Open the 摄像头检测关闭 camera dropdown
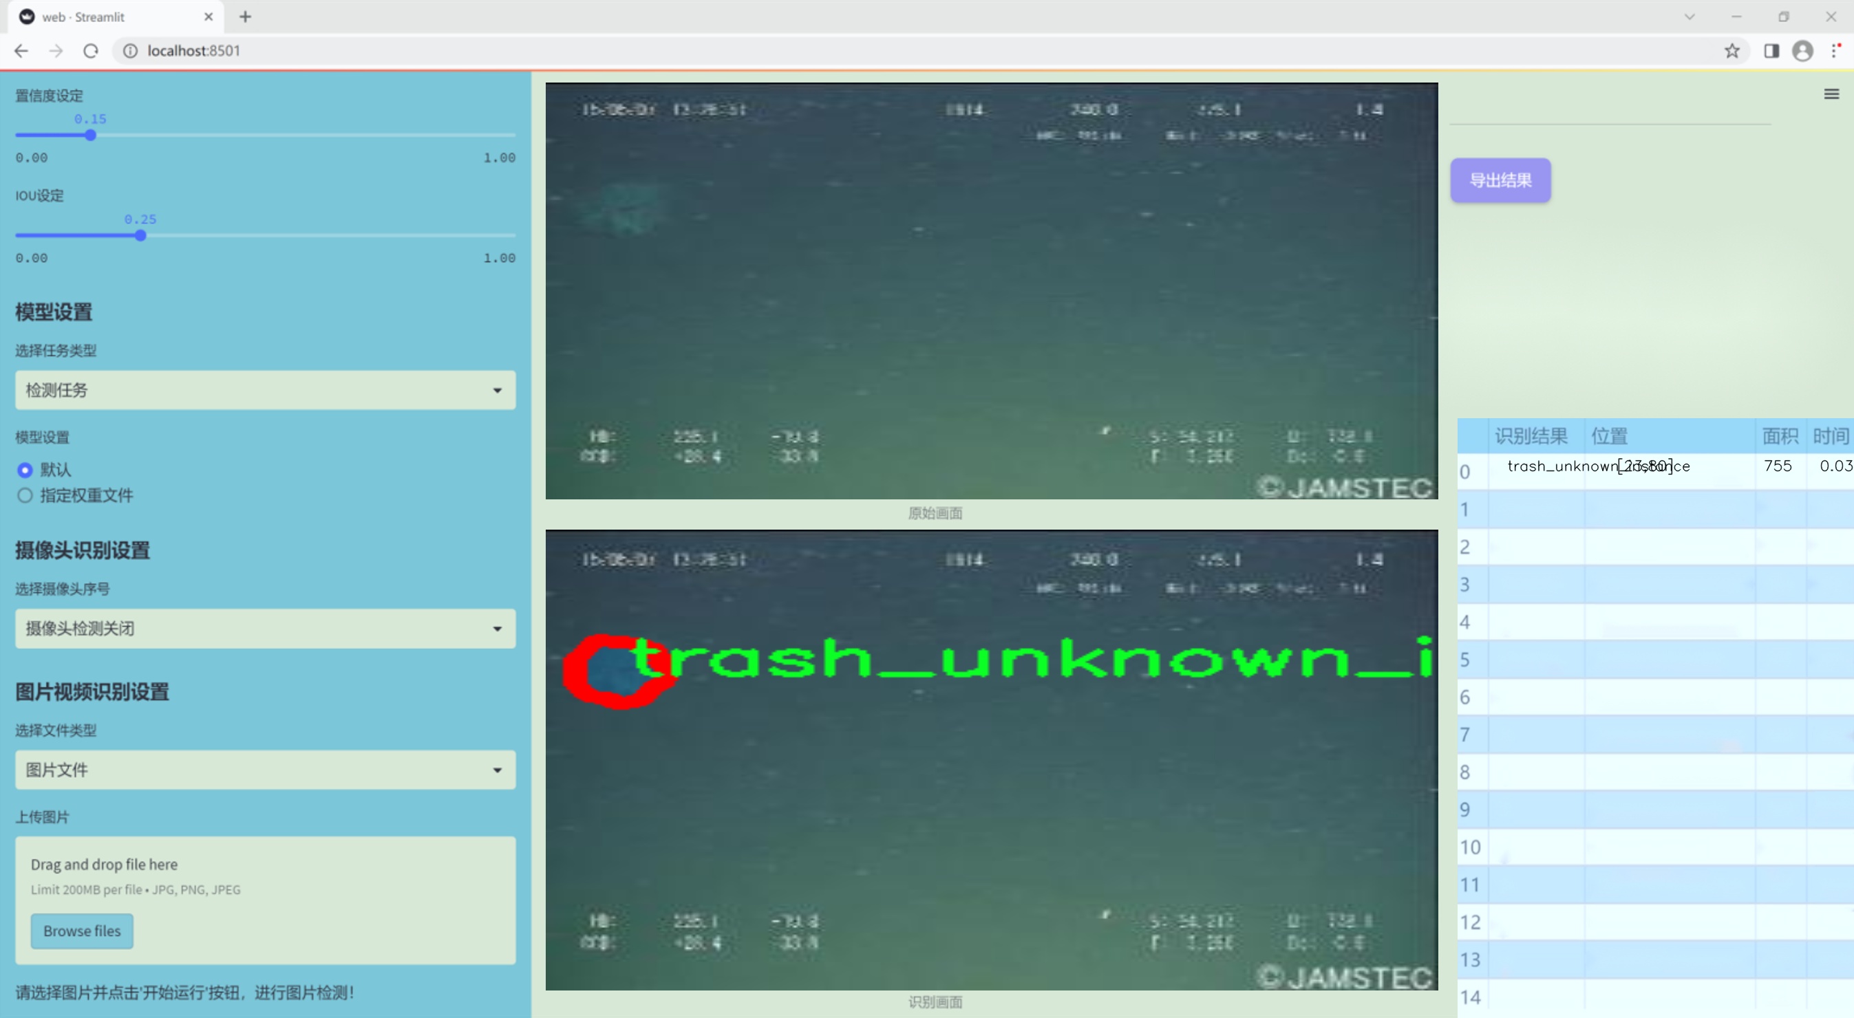Viewport: 1854px width, 1018px height. (x=265, y=628)
